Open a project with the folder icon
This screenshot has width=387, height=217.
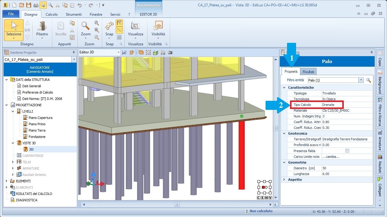pyautogui.click(x=21, y=5)
